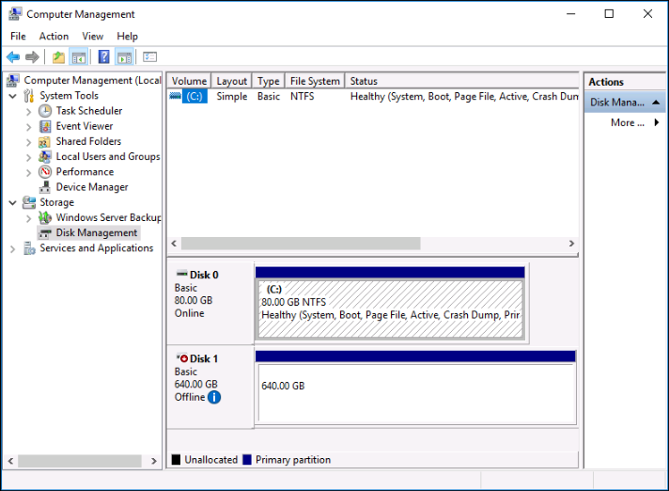Toggle the Show/Hide Console Tree icon
The height and width of the screenshot is (491, 669).
[79, 56]
